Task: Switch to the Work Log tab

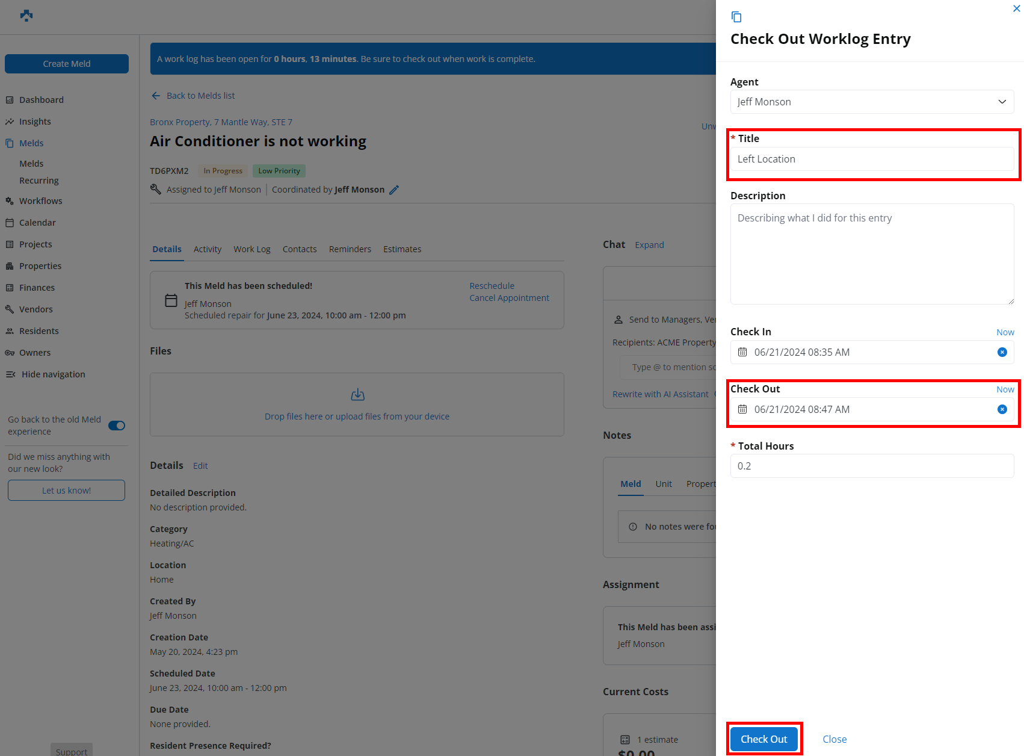Action: [x=251, y=249]
